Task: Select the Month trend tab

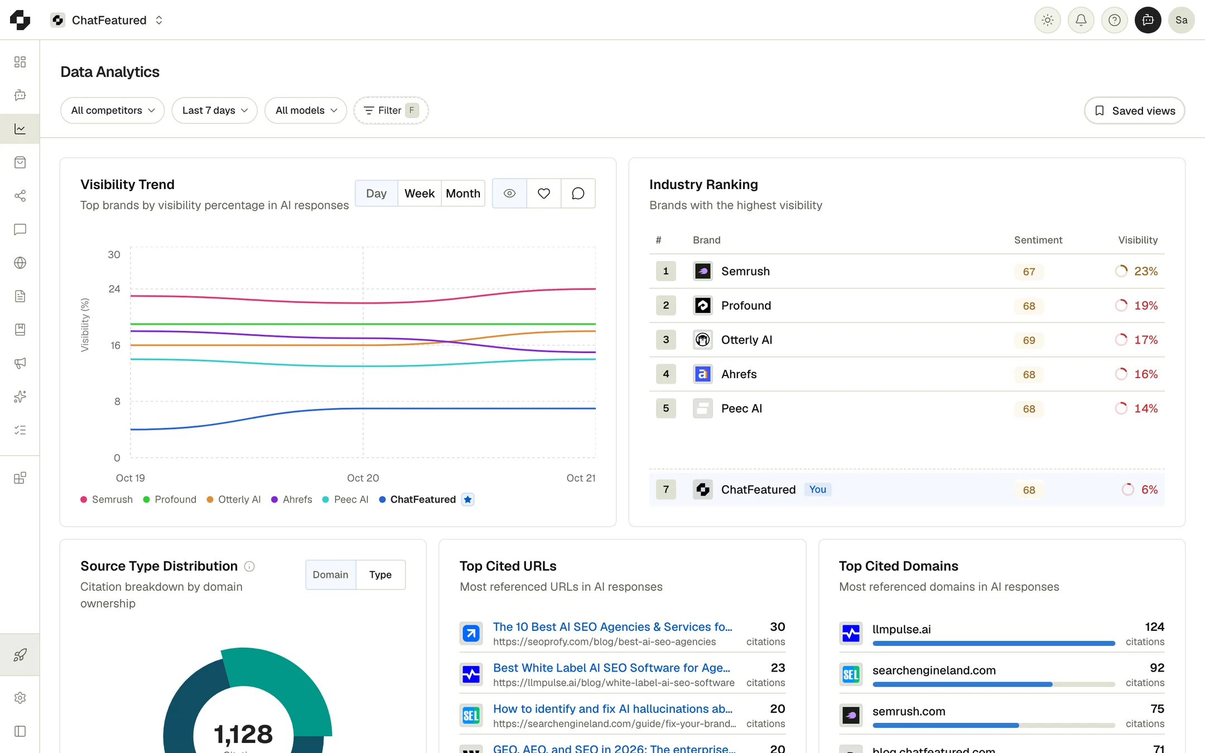Action: coord(463,194)
